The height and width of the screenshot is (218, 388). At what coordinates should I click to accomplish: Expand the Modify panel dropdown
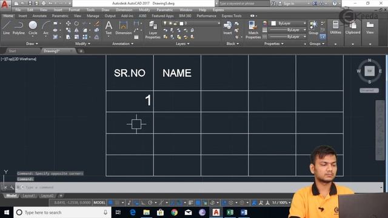(82, 44)
